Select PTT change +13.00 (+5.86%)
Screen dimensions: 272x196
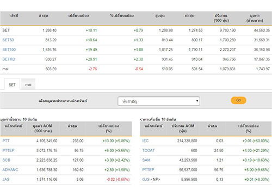click(116, 141)
